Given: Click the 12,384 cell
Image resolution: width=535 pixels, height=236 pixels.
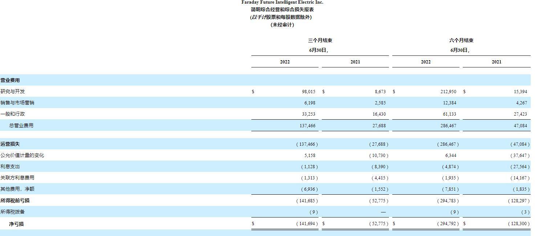Looking at the screenshot, I should coord(450,103).
